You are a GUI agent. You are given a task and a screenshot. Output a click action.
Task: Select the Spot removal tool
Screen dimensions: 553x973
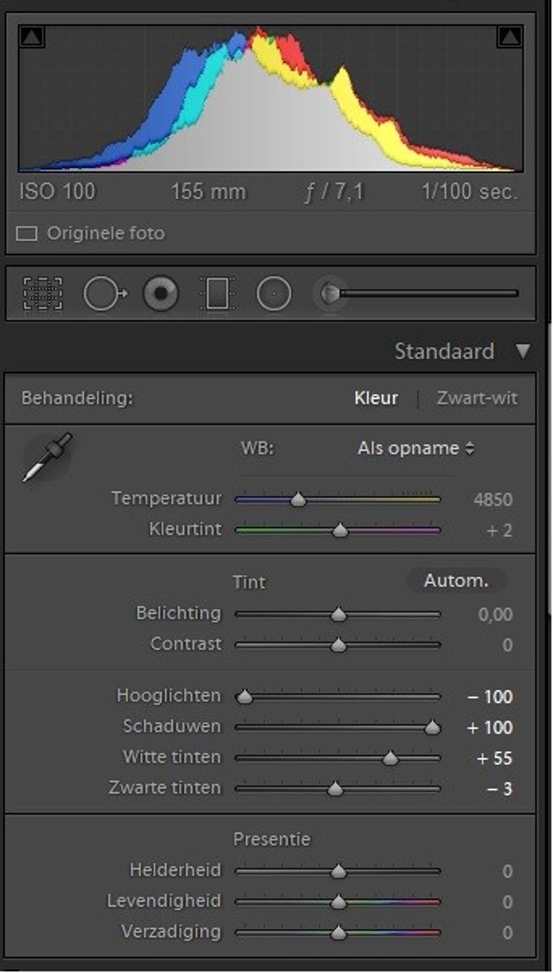104,294
